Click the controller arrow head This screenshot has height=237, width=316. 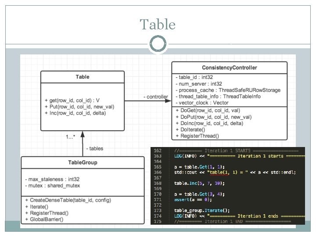pos(168,101)
